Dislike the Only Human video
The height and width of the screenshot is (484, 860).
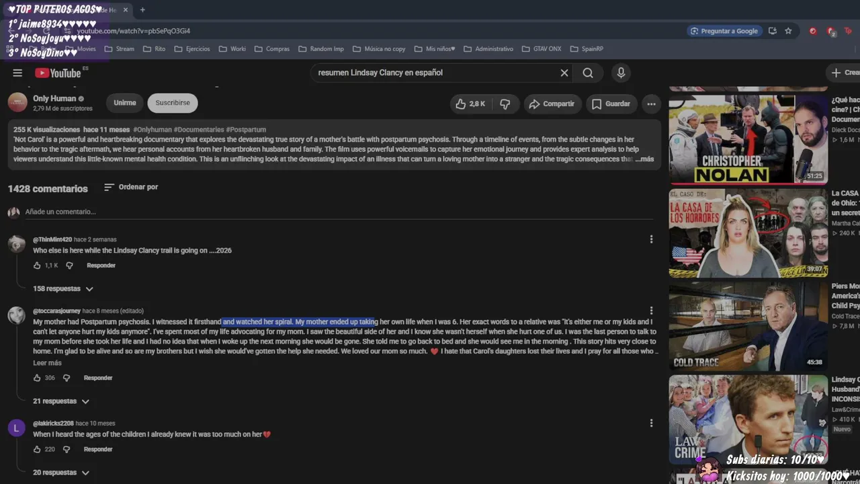click(505, 104)
